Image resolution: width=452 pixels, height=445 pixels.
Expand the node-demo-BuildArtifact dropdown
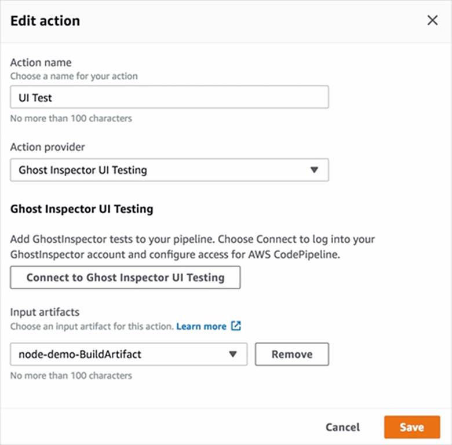pyautogui.click(x=129, y=355)
